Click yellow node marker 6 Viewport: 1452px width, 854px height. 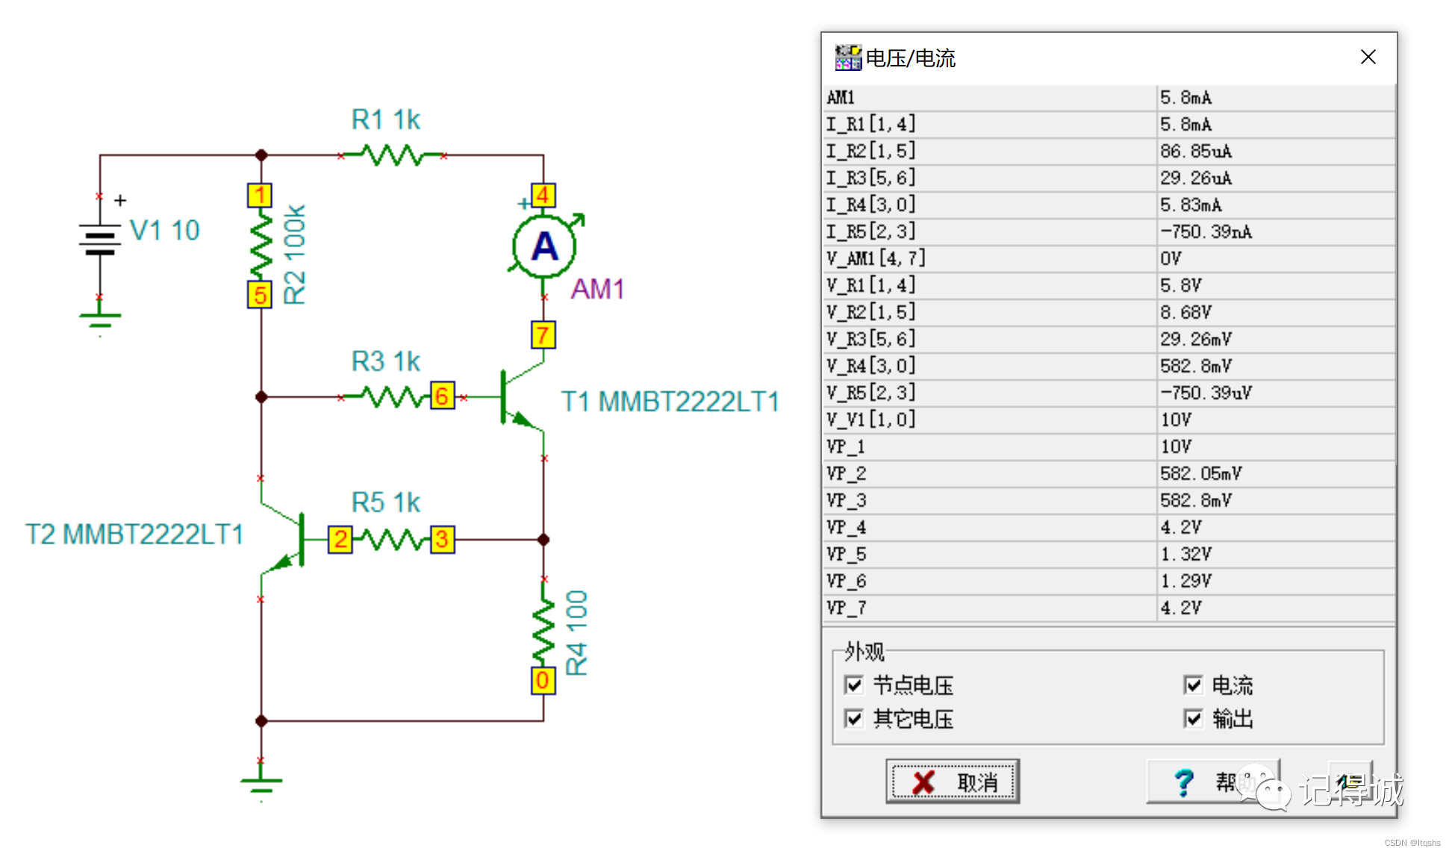pos(442,396)
